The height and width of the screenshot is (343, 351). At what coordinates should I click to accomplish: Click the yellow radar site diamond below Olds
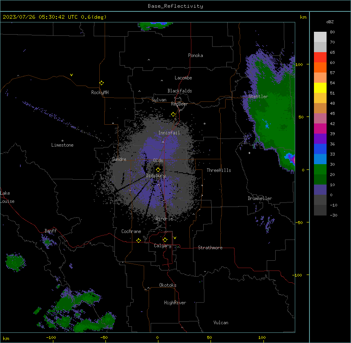click(158, 170)
